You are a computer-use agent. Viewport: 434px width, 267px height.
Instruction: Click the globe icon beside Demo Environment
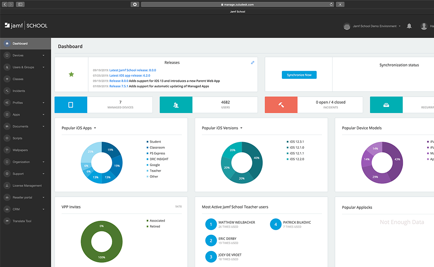click(x=347, y=27)
